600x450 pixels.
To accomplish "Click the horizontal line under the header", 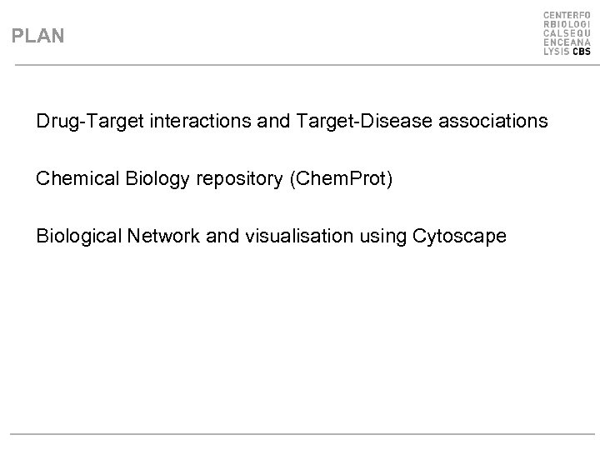I will tap(300, 64).
